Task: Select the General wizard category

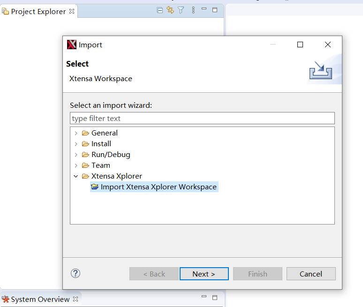Action: (x=105, y=133)
